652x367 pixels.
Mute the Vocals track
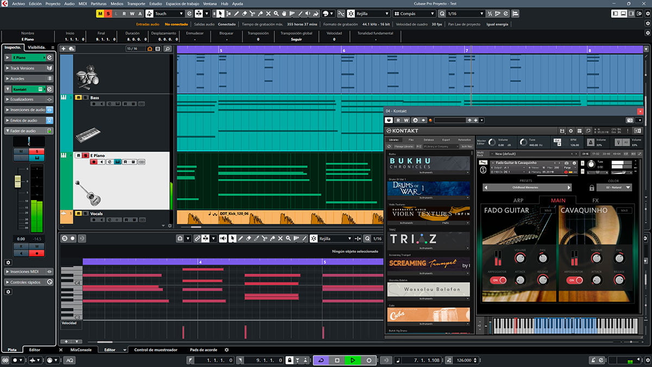tap(78, 214)
